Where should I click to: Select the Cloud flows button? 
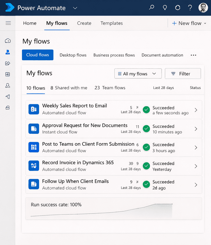coord(38,55)
